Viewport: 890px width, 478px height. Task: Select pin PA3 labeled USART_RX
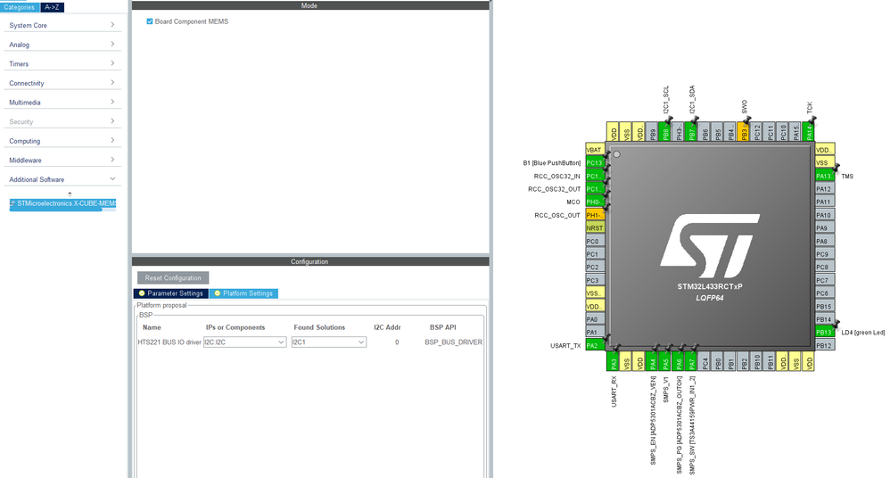click(613, 362)
